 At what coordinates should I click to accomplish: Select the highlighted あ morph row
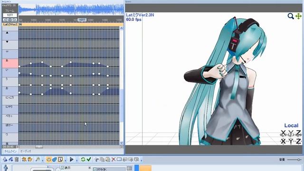tap(10, 63)
